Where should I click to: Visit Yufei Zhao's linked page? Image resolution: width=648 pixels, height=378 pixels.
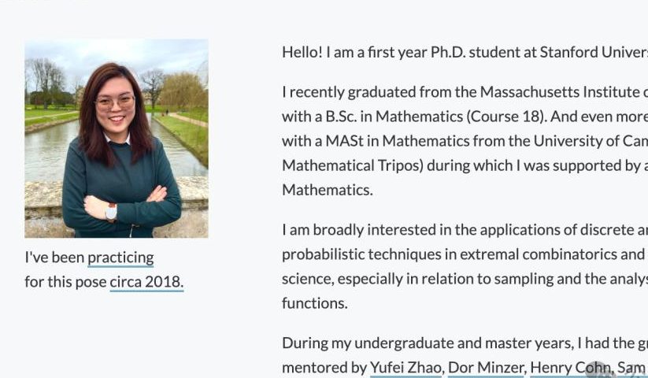[x=406, y=367]
